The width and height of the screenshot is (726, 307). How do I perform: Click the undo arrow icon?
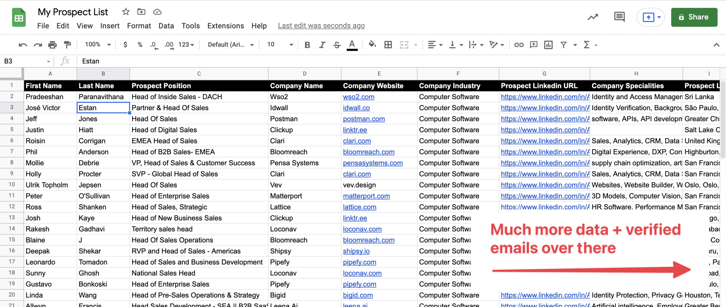[x=23, y=45]
